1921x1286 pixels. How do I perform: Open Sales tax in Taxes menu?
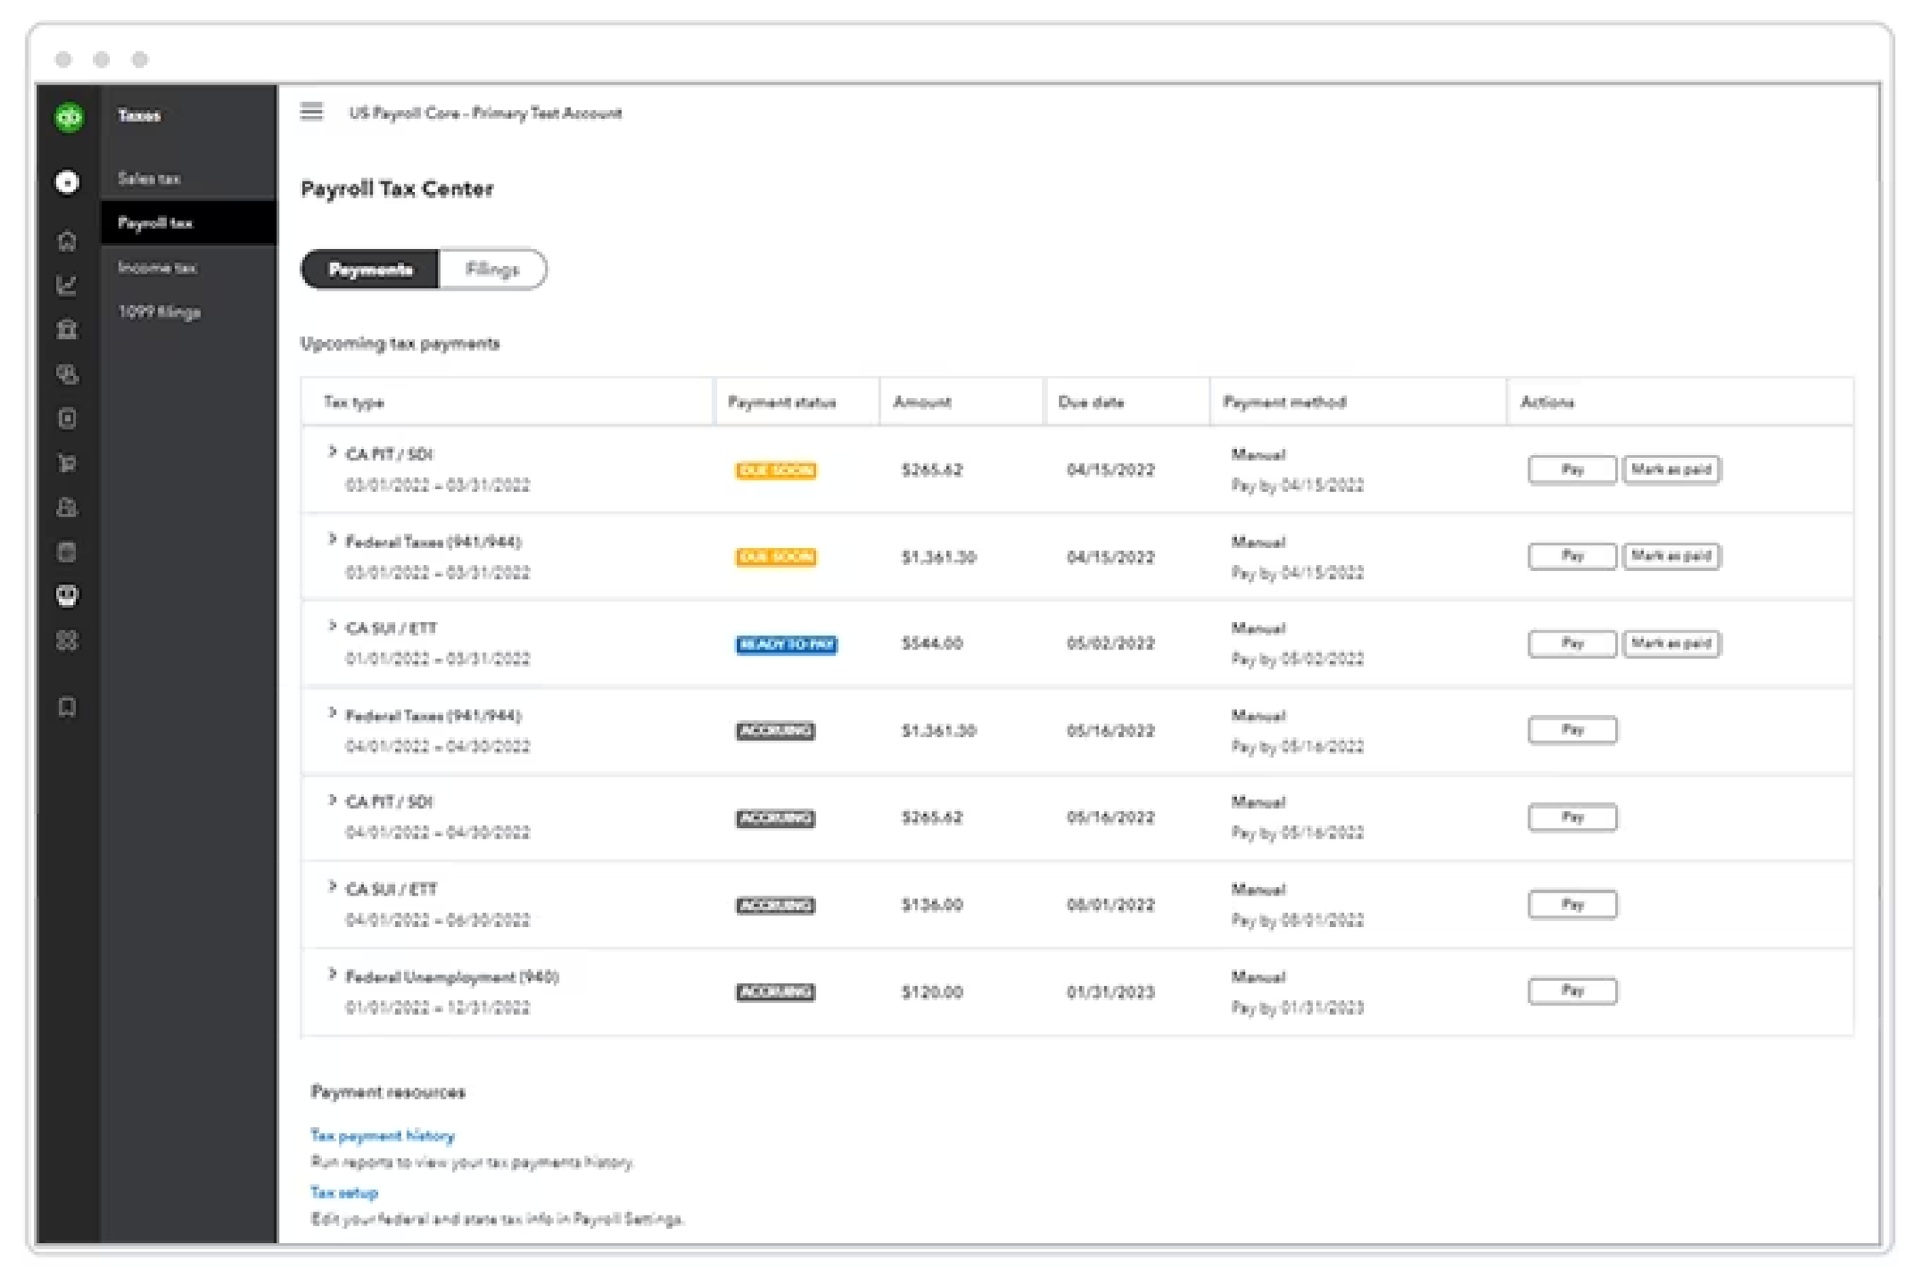tap(149, 179)
